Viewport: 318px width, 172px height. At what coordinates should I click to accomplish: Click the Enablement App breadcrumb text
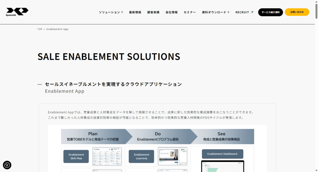point(57,29)
